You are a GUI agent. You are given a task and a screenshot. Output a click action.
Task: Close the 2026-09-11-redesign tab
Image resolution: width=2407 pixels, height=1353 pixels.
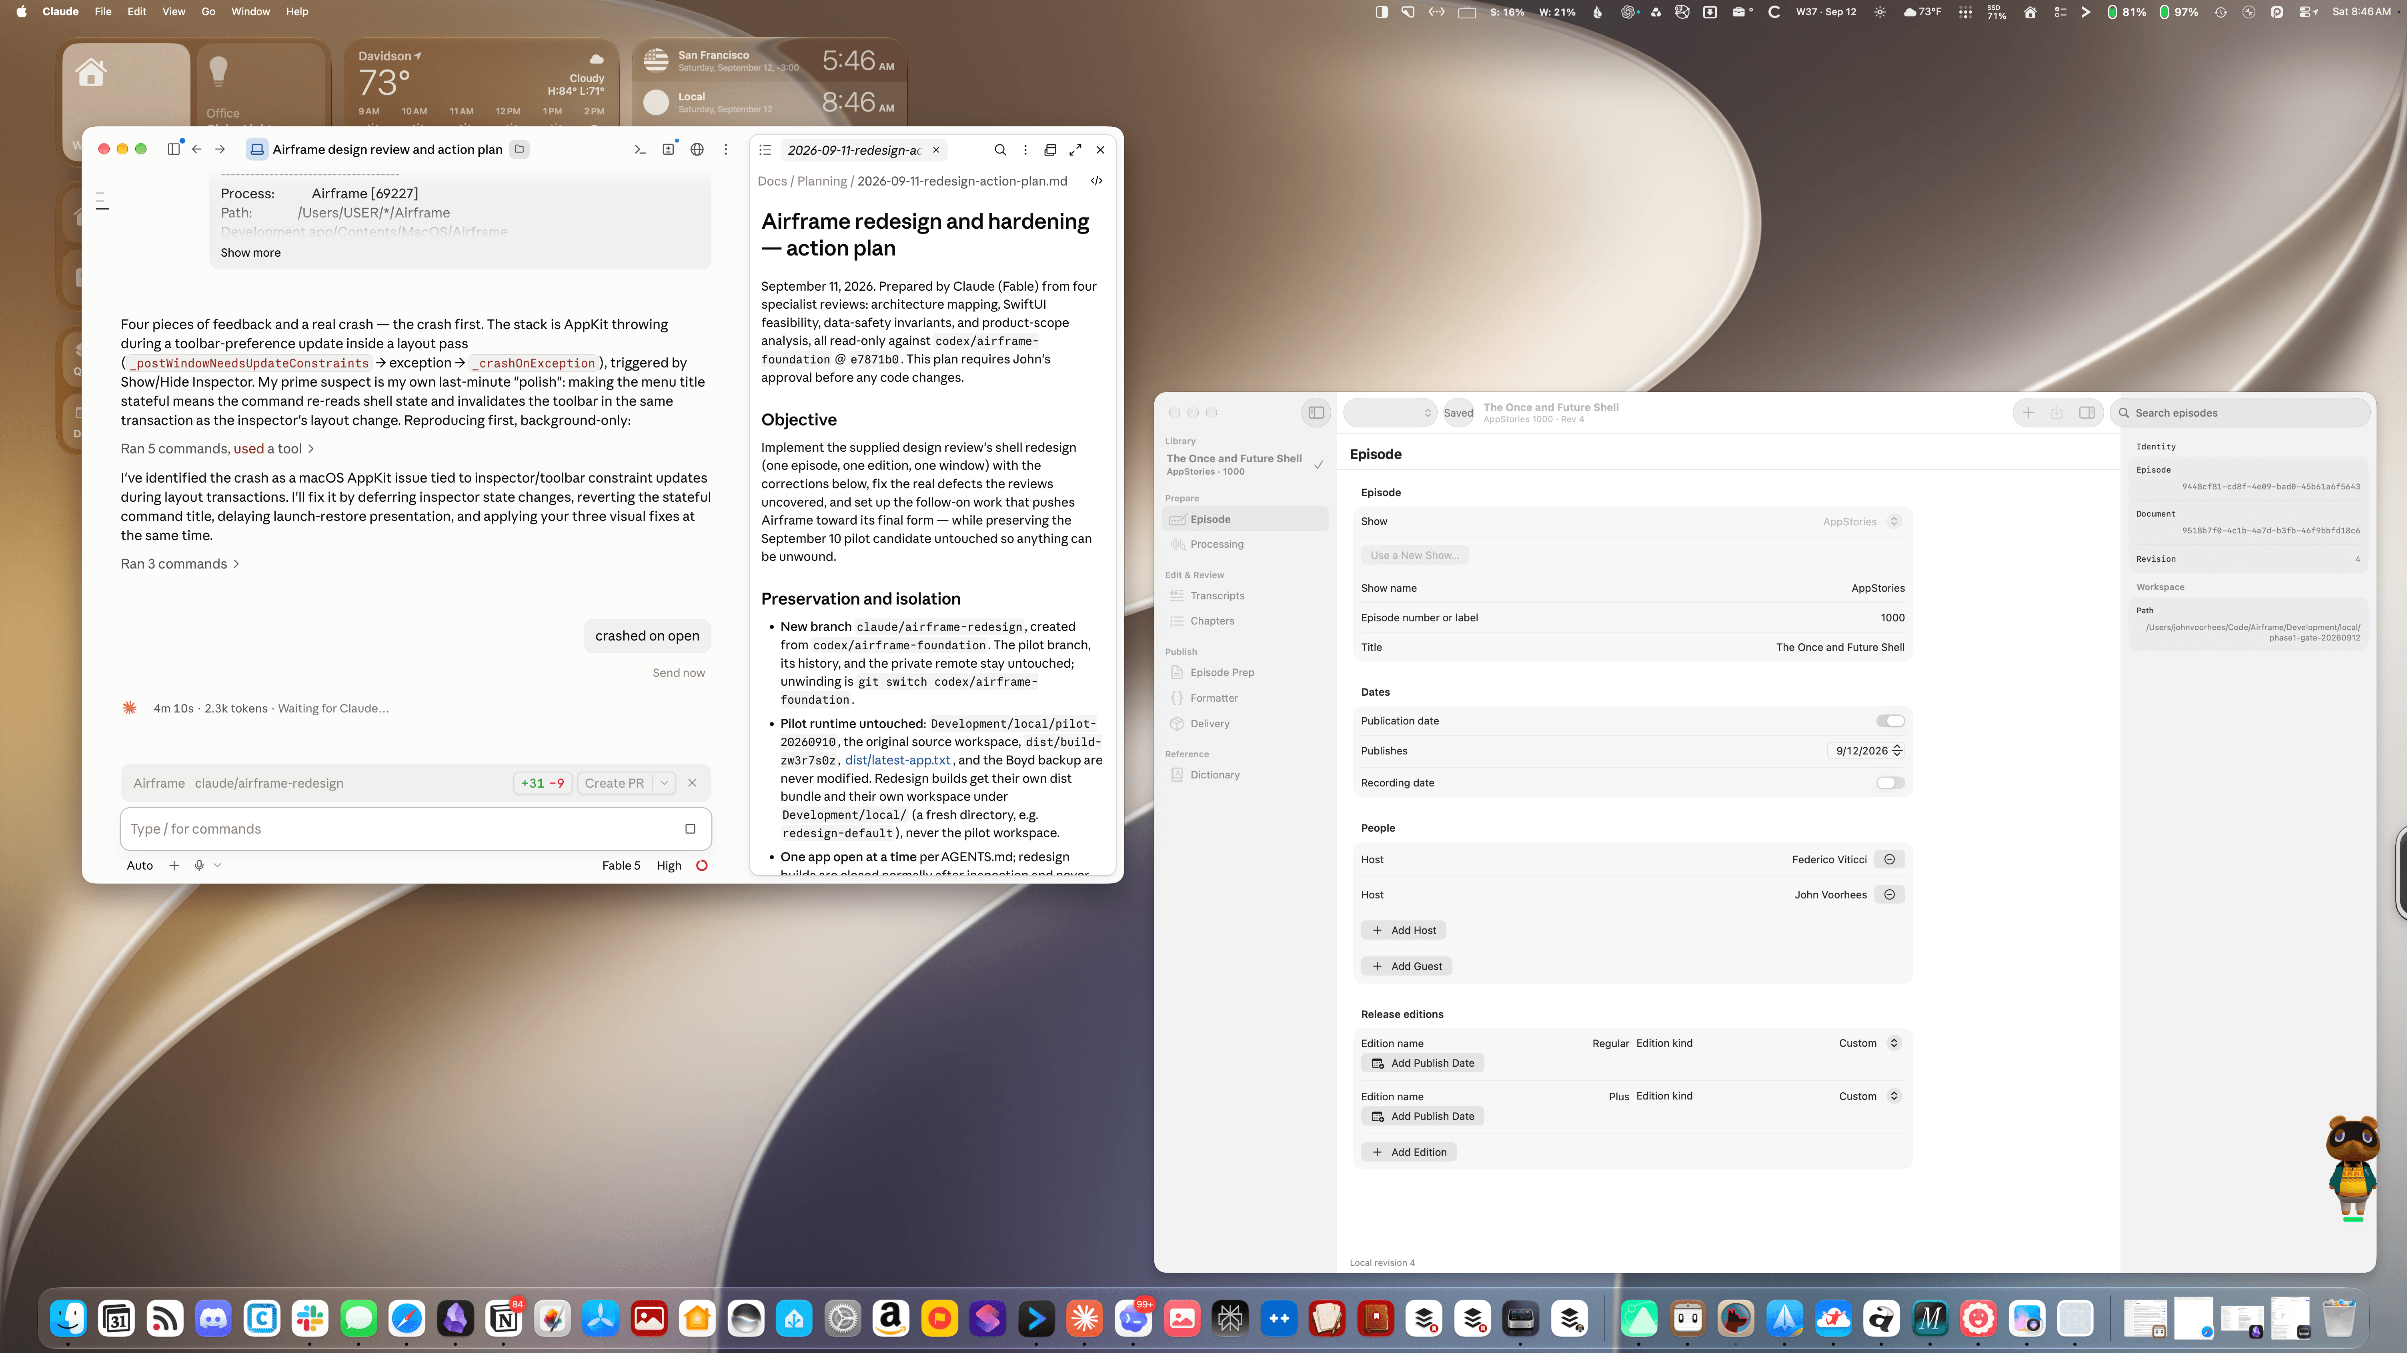coord(936,150)
